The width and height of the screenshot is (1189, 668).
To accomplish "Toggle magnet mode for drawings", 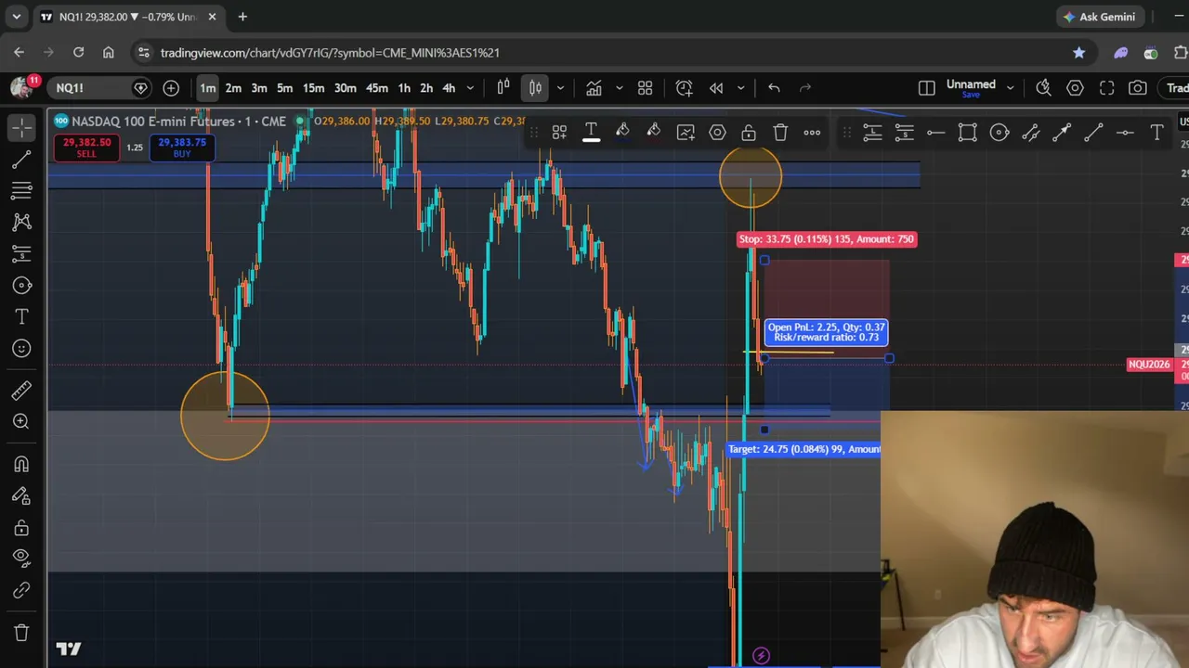I will tap(22, 465).
